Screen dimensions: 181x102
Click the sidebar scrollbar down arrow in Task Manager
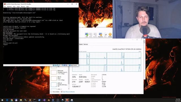(x=69, y=89)
